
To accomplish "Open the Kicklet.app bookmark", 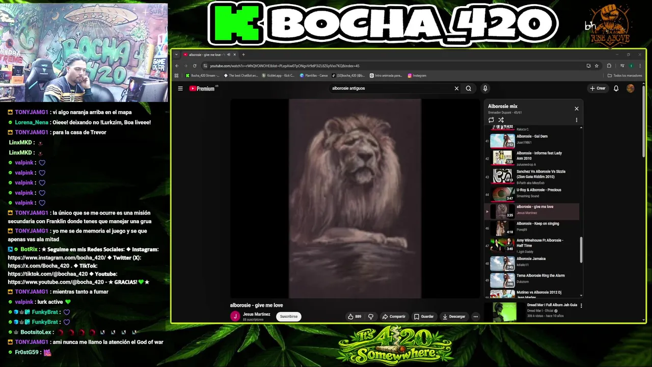I will tap(278, 75).
